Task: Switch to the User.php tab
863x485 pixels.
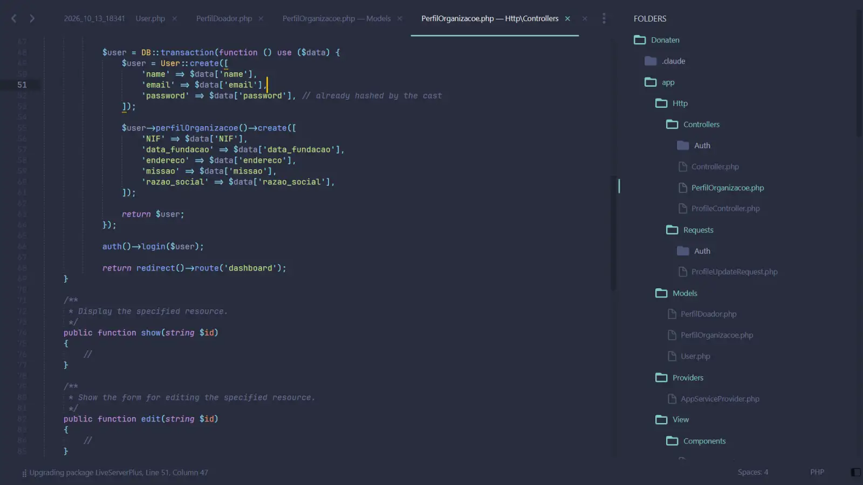Action: (x=150, y=18)
